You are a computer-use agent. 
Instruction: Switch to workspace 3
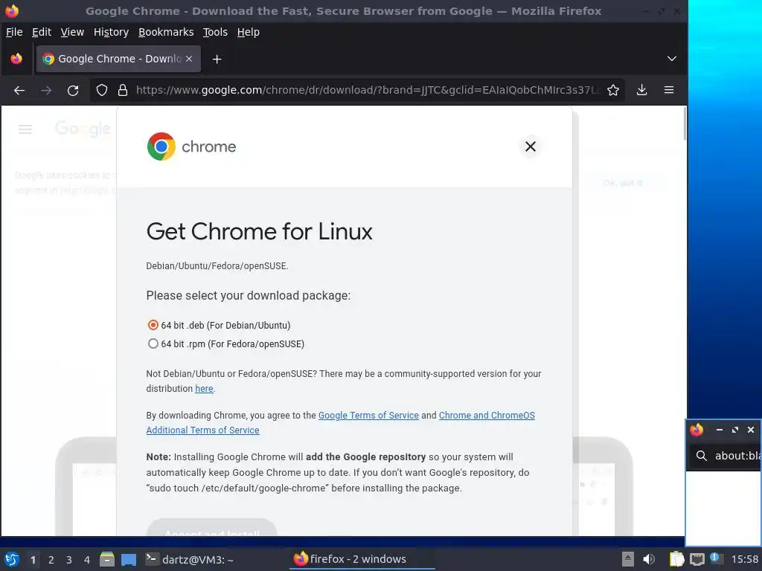pos(69,560)
